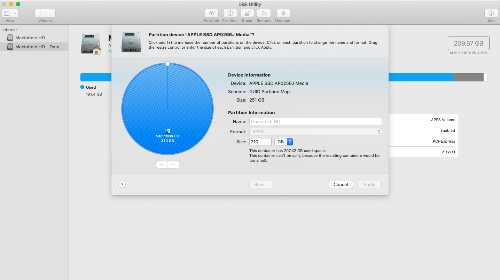Click the GUID Partition Map scheme value
Viewport: 500px width, 280px height.
click(x=269, y=92)
